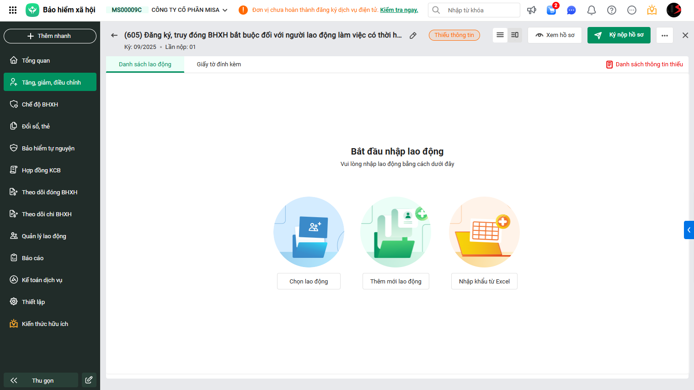Go to Bảo hiểm tự nguyện
The image size is (694, 390).
coord(50,148)
